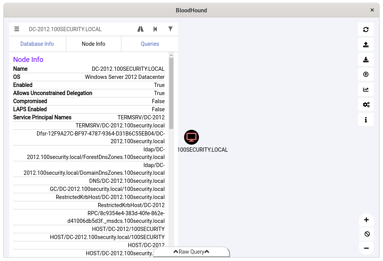Open Settings gears icon

[x=366, y=105]
